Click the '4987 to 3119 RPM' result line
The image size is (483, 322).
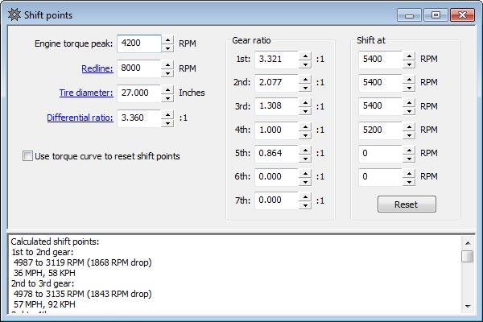(82, 262)
